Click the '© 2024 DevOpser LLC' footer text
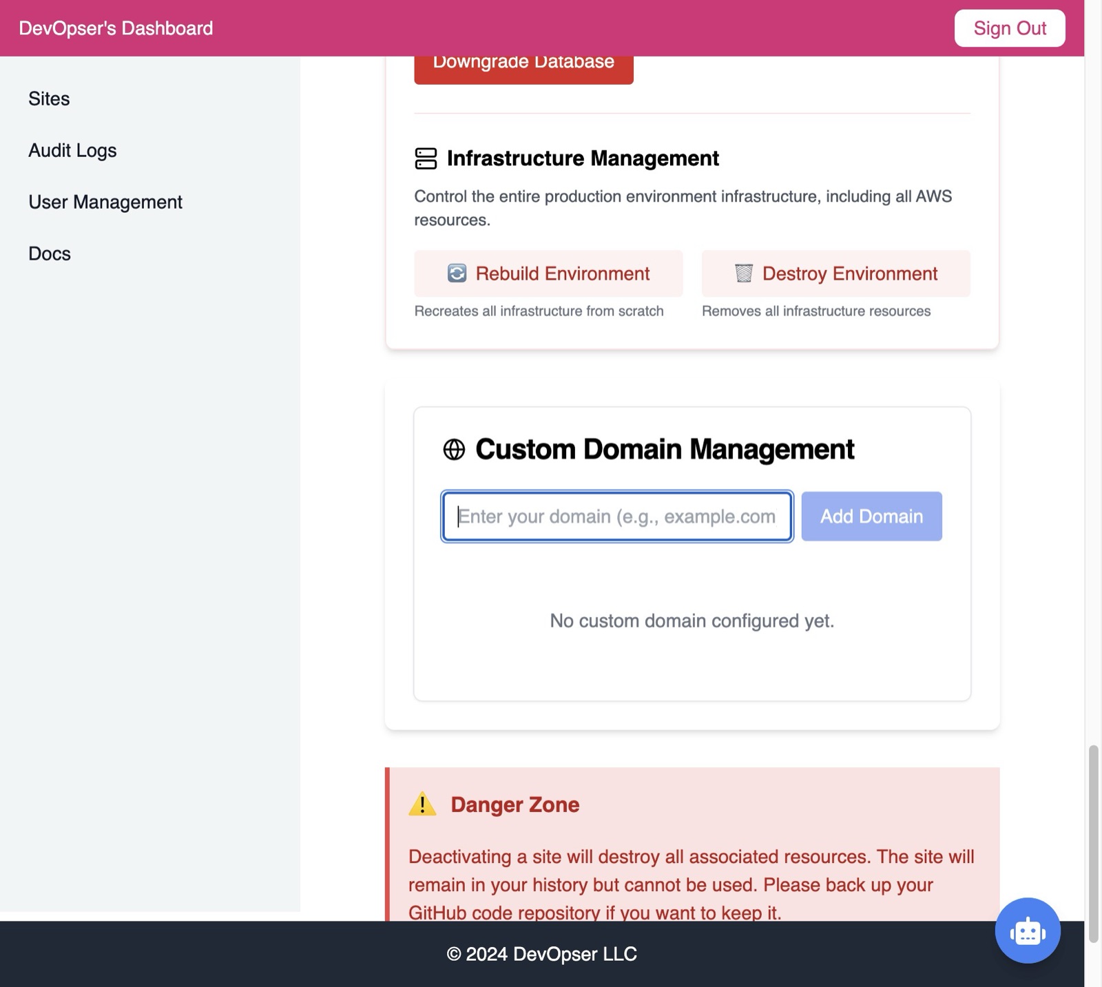 [x=541, y=954]
